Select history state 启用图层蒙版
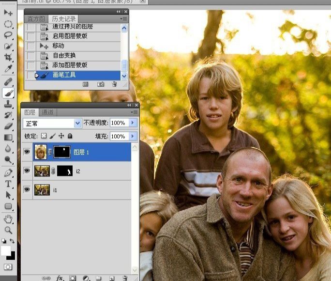331x281 pixels. coord(73,36)
